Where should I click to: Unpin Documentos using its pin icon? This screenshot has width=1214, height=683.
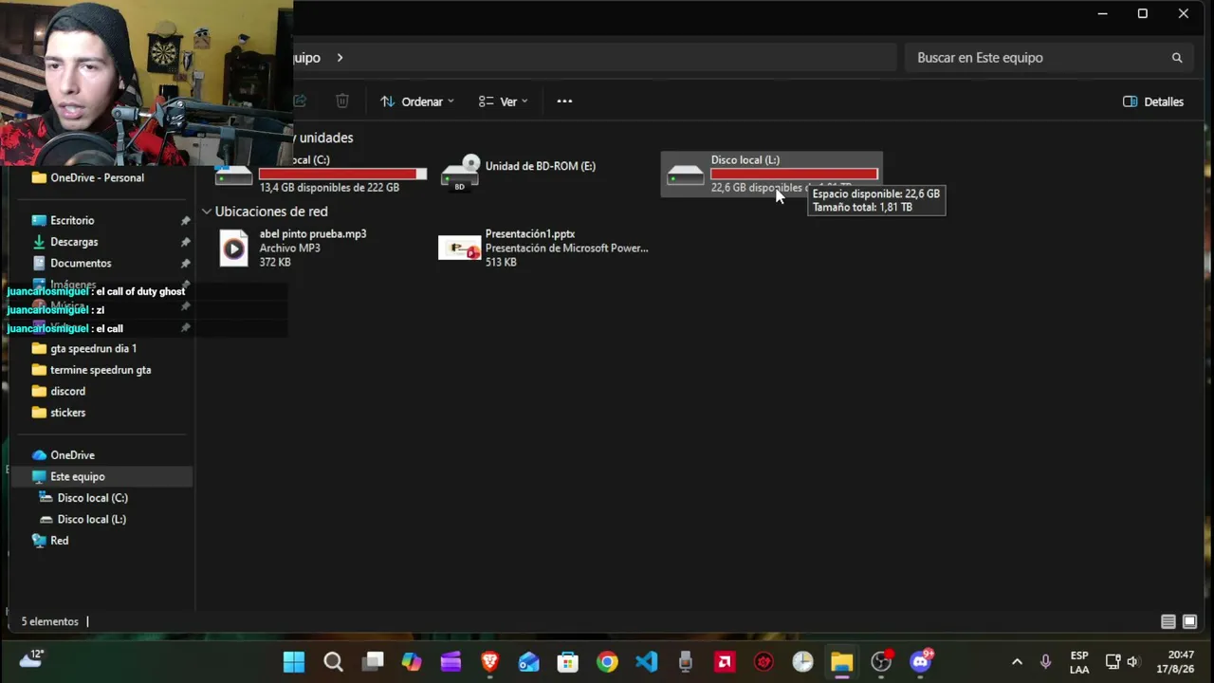(x=185, y=264)
